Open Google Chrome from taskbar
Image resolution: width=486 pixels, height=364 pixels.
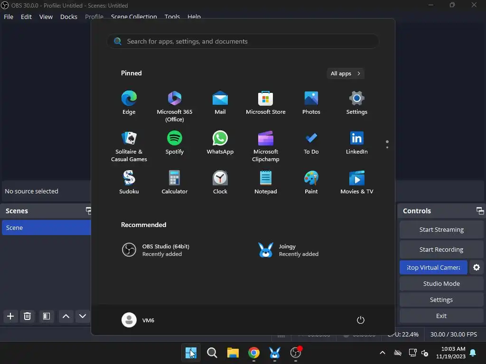[254, 353]
